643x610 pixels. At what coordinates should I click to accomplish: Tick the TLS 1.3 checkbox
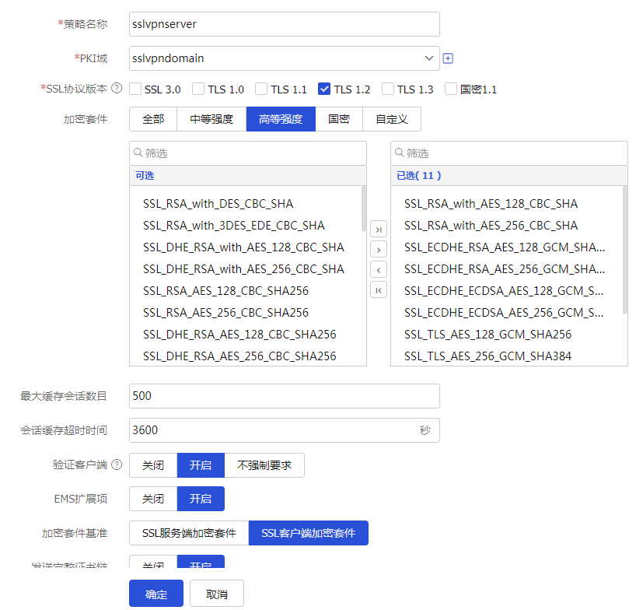(x=388, y=89)
